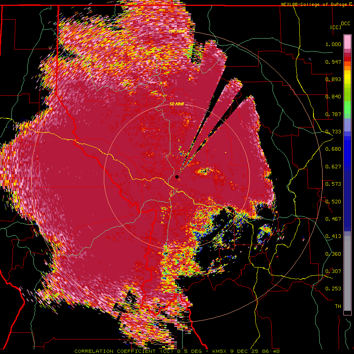The height and width of the screenshot is (354, 354).
Task: Click the black TH segment at color bar bottom
Action: point(347,313)
